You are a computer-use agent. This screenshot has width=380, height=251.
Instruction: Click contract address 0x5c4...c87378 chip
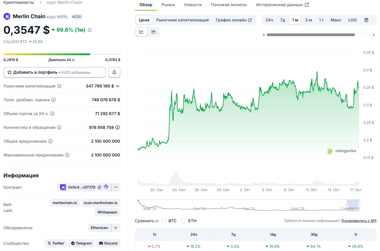coord(82,187)
